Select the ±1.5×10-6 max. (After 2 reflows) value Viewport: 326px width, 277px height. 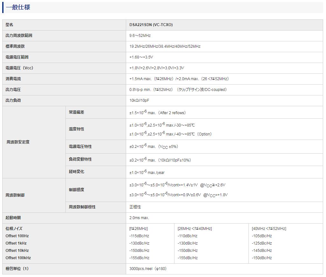tap(157, 112)
